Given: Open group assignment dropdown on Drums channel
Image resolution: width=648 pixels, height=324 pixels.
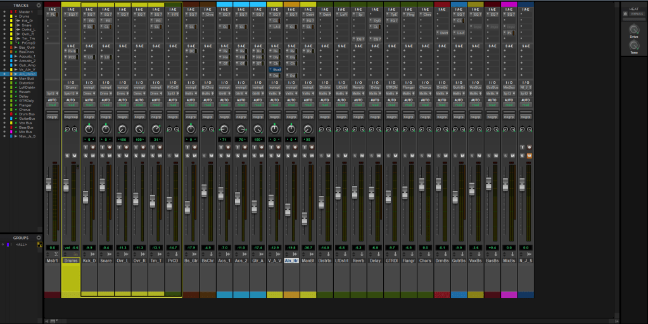Looking at the screenshot, I should tap(72, 117).
